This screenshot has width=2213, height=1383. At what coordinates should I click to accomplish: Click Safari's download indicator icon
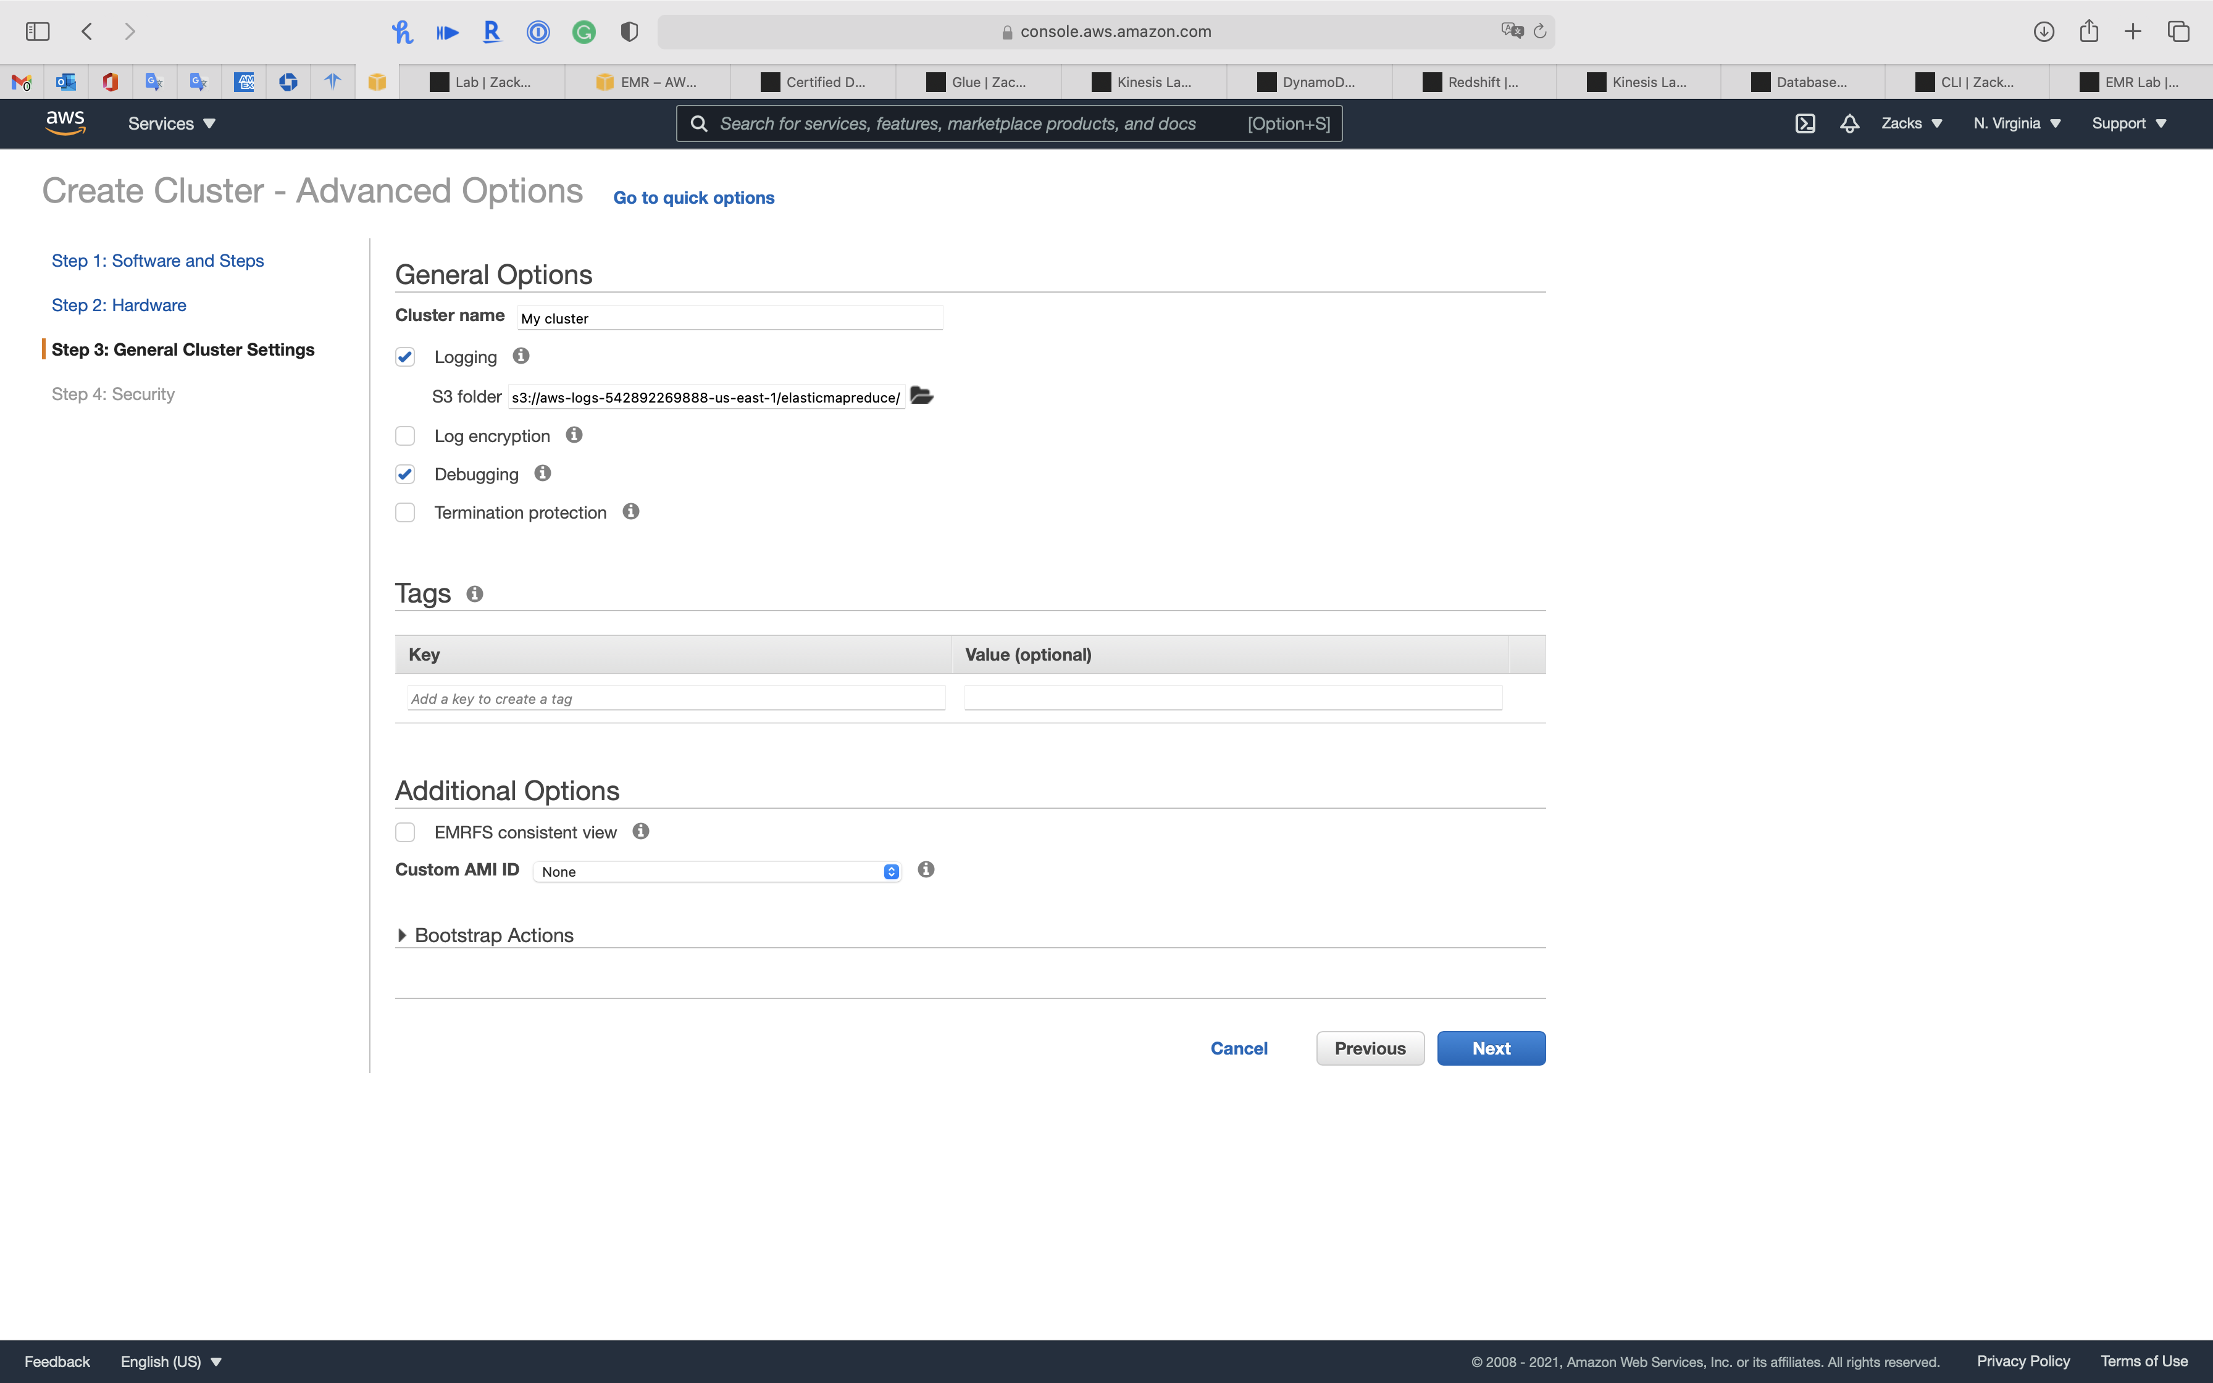point(2044,31)
